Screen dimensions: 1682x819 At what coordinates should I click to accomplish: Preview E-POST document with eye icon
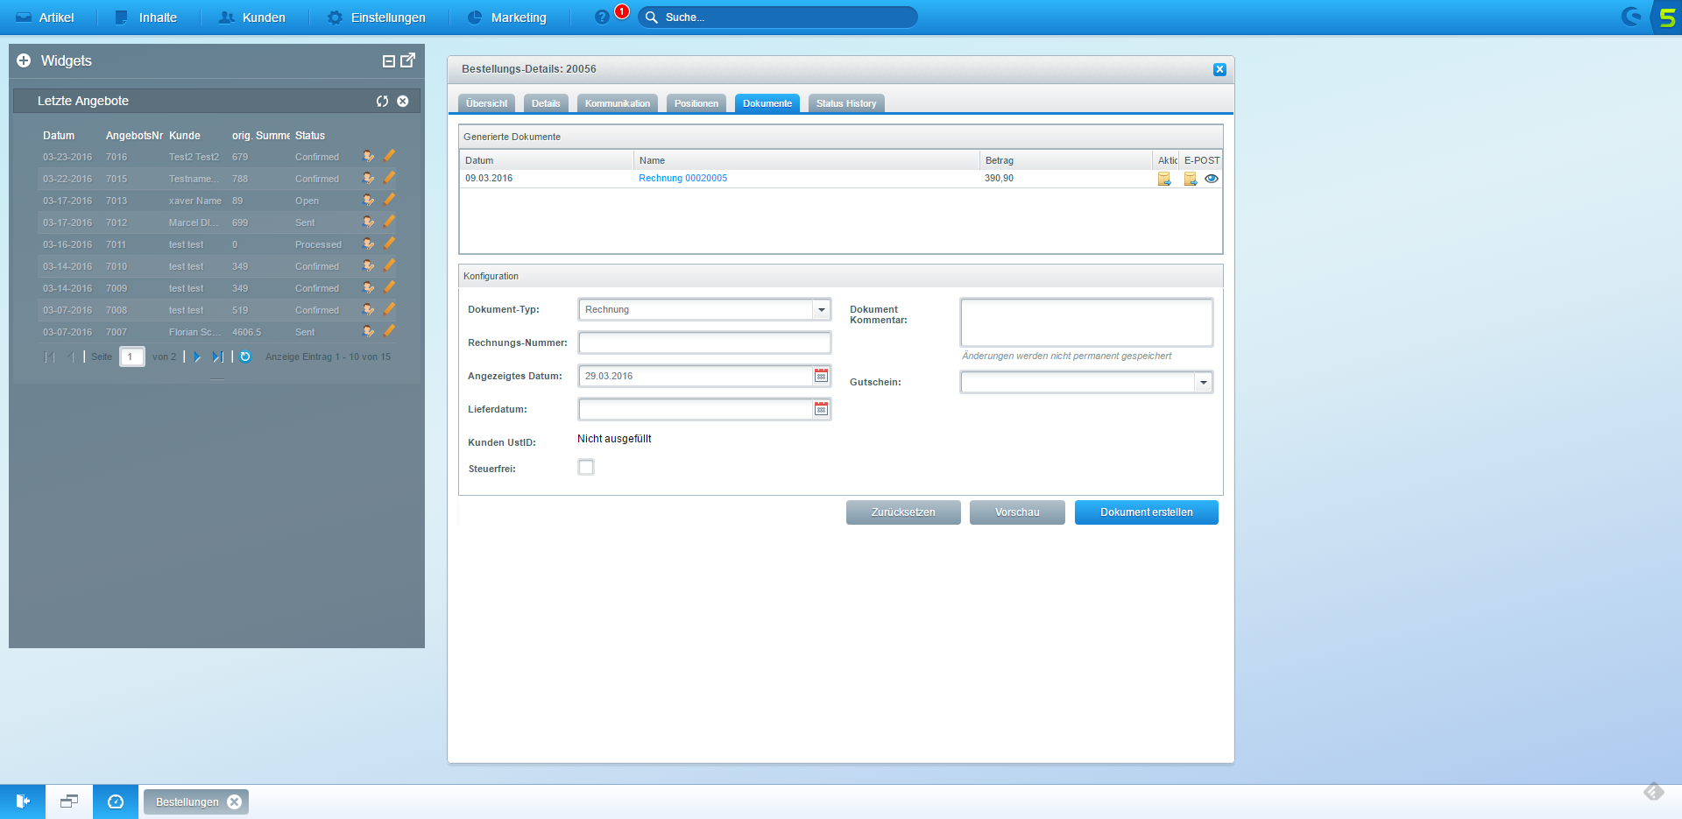click(1212, 179)
